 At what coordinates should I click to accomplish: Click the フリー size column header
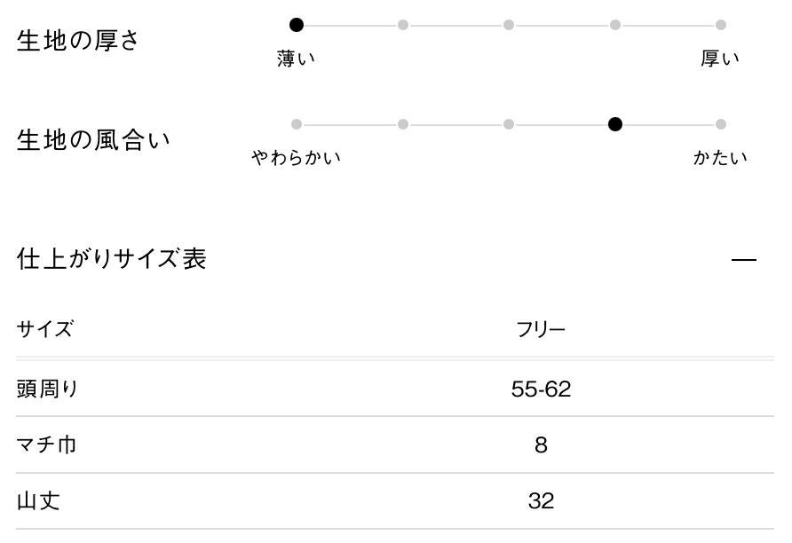pyautogui.click(x=541, y=330)
